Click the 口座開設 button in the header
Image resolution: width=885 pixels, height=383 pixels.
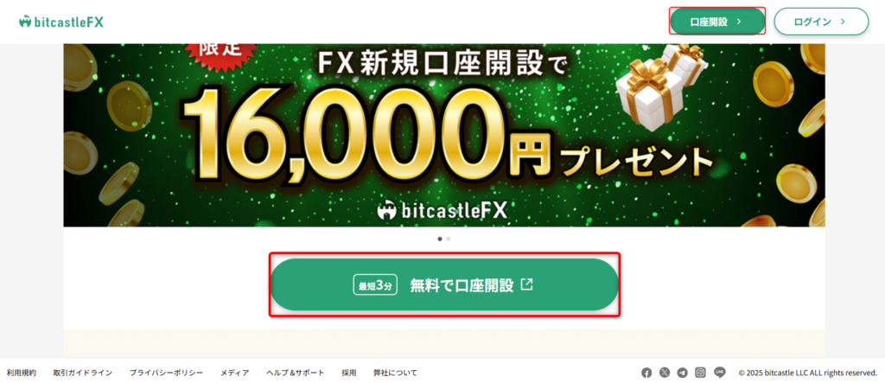coord(717,22)
